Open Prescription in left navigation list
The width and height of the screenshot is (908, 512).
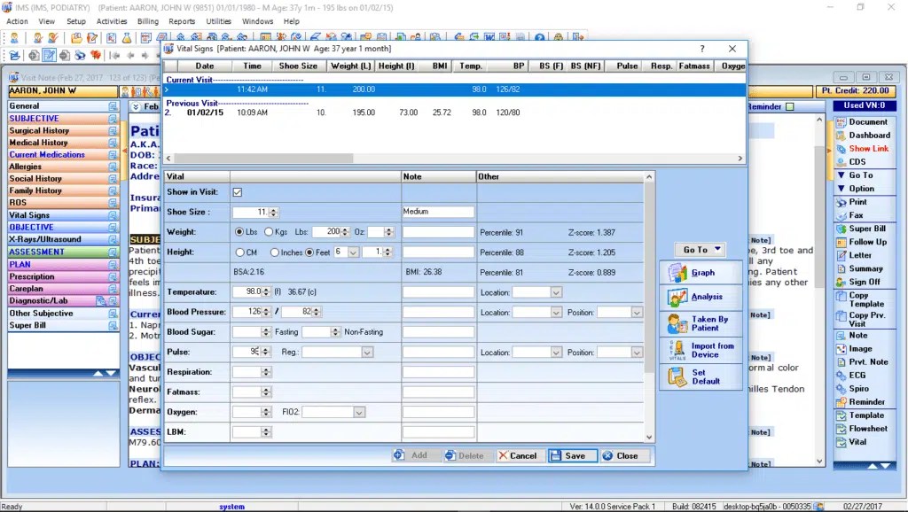click(63, 276)
